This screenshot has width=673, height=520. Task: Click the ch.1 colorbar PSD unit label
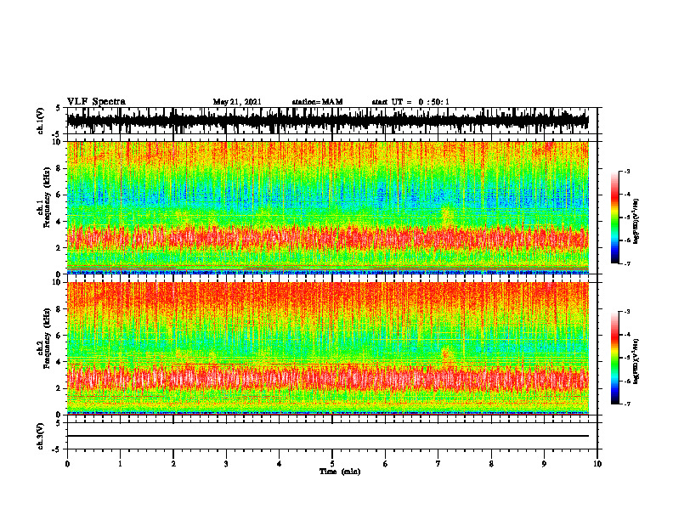pyautogui.click(x=636, y=221)
